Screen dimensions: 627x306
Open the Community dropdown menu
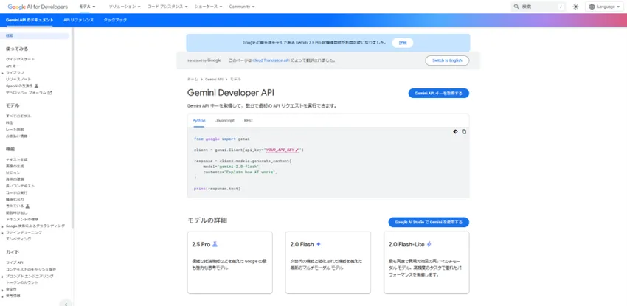(x=242, y=7)
